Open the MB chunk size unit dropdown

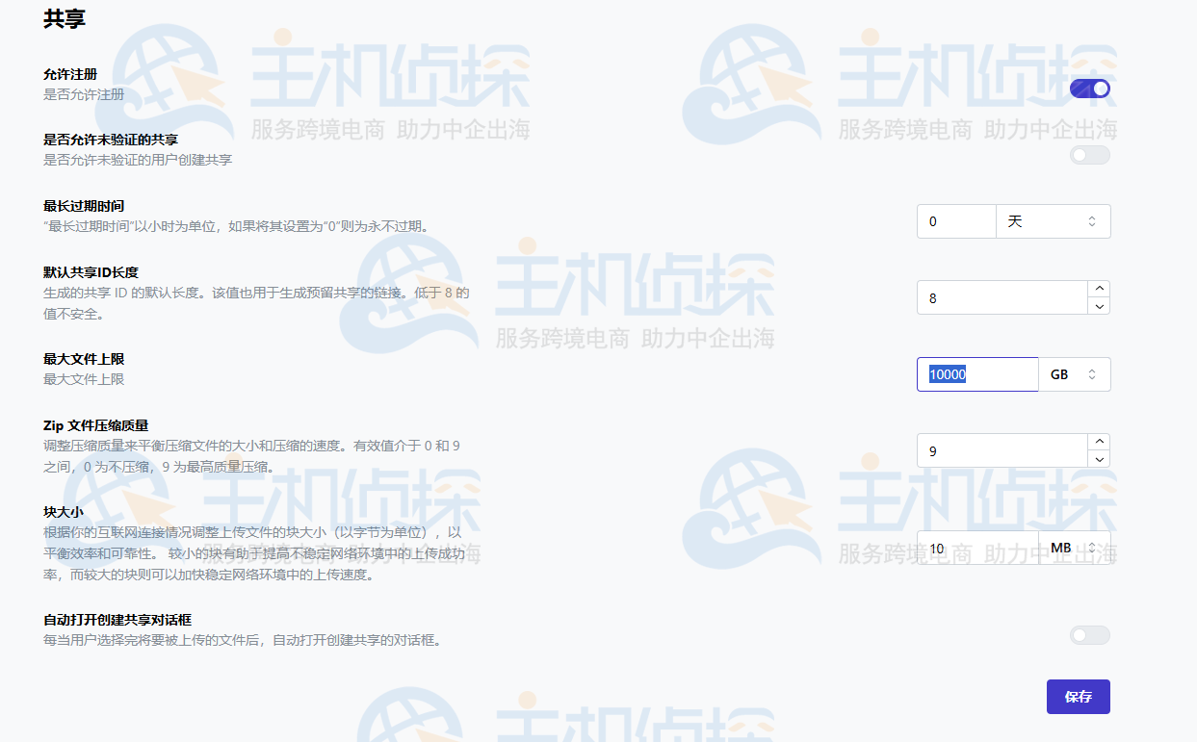tap(1075, 548)
